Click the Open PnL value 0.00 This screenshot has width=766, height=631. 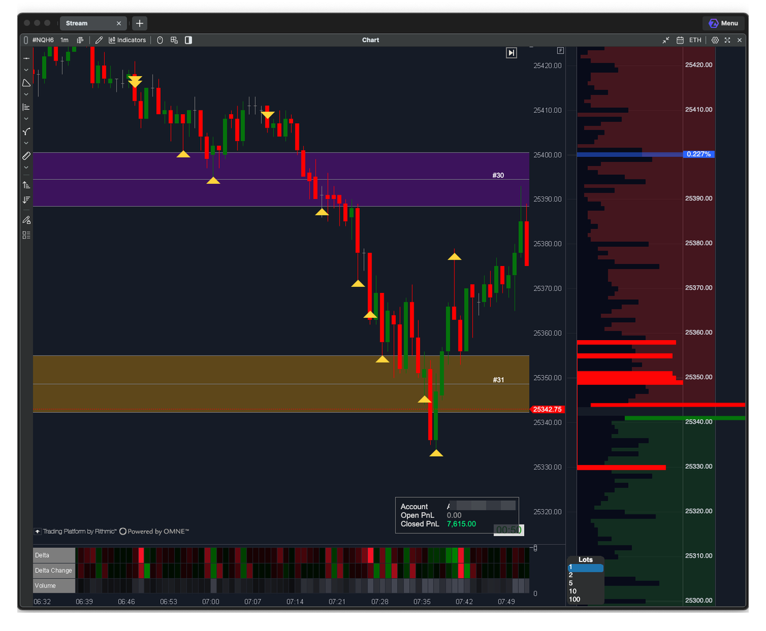(x=454, y=516)
